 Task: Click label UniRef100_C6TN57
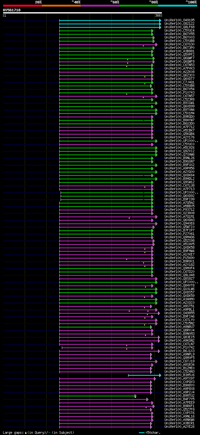tap(179, 96)
